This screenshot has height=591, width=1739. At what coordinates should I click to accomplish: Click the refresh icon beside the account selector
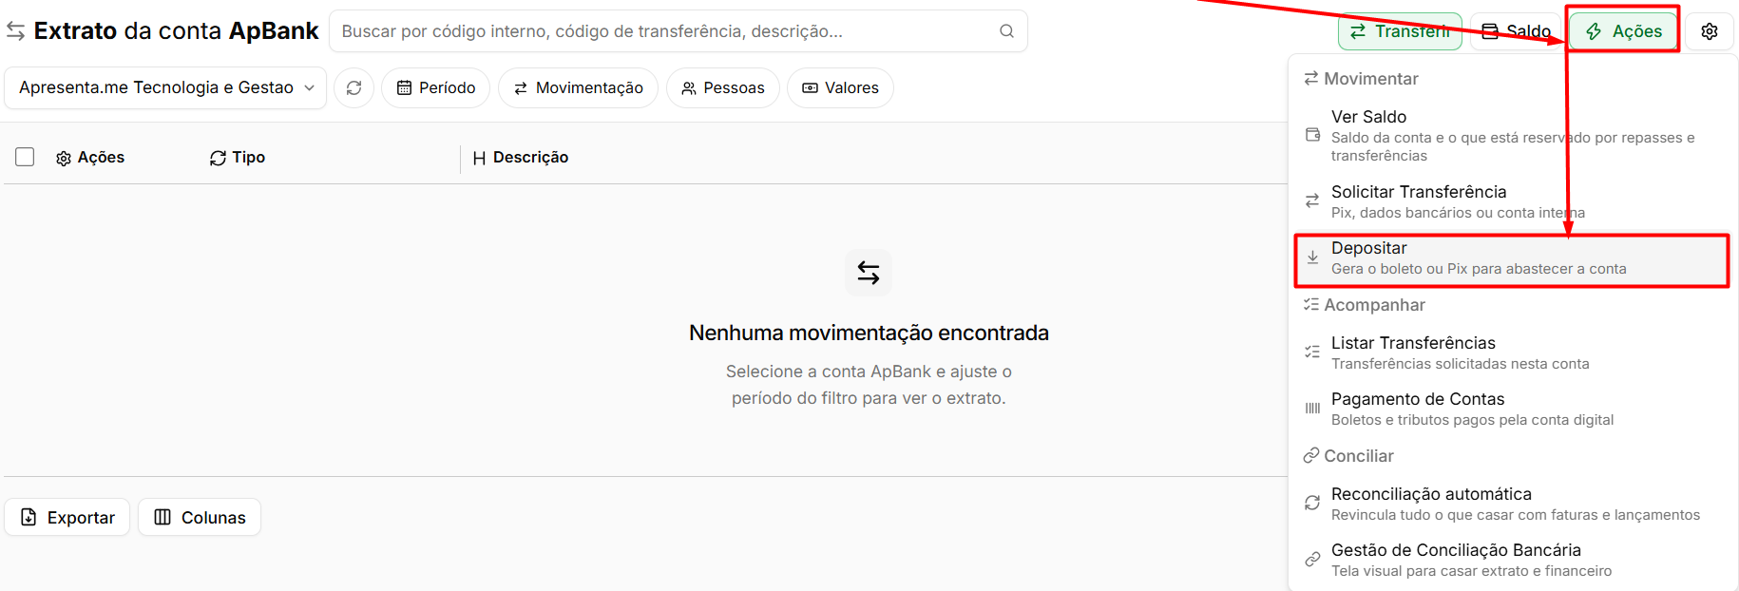point(354,87)
